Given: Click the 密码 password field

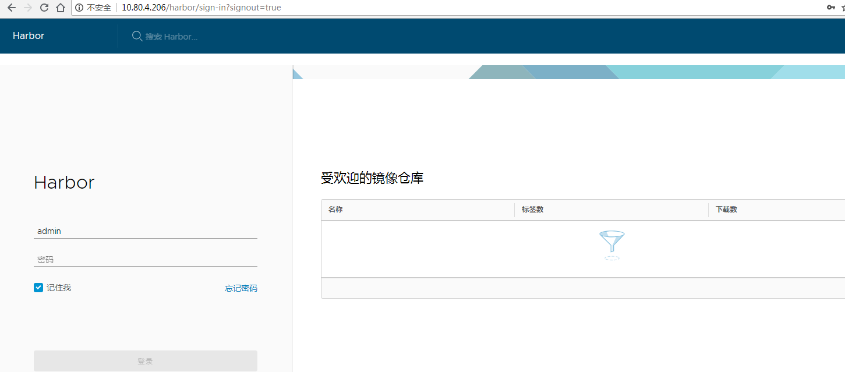Looking at the screenshot, I should tap(146, 260).
